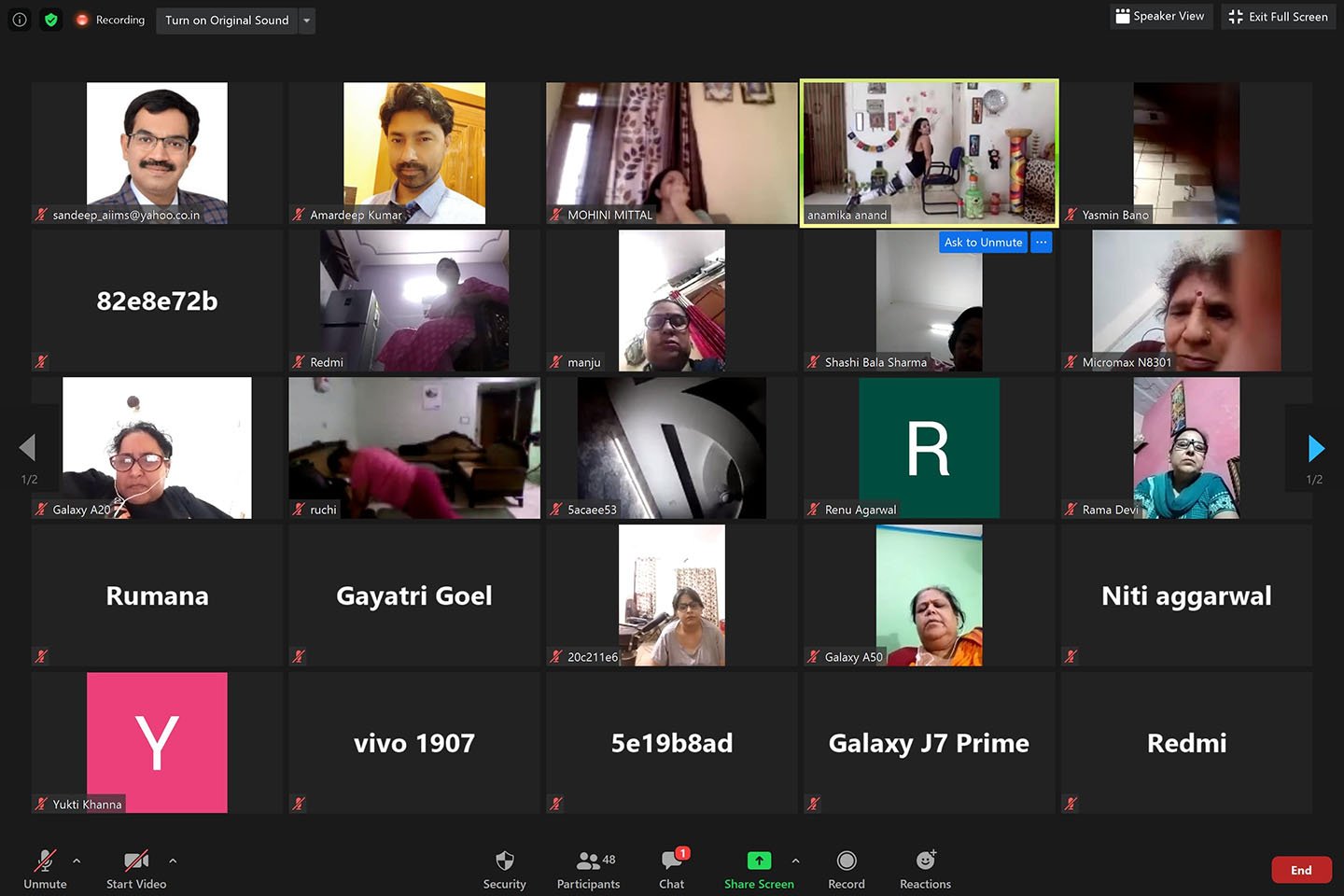Go to next page of participants
This screenshot has height=896, width=1344.
[1316, 449]
